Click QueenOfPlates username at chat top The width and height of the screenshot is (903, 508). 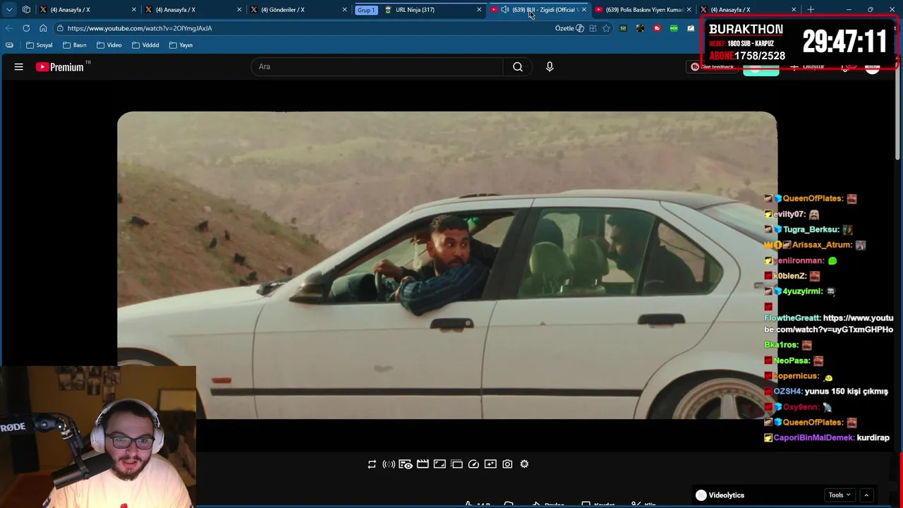click(x=812, y=199)
